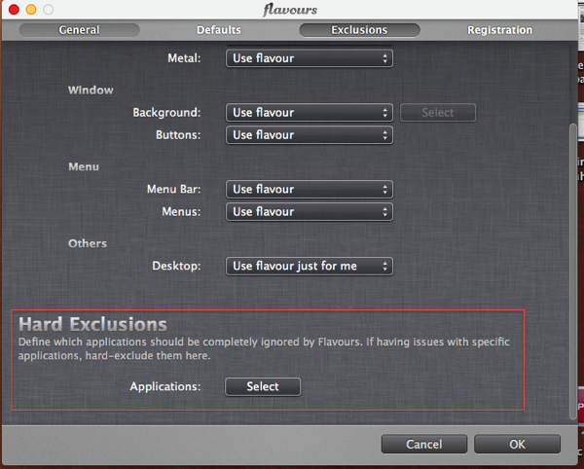Click the Others section heading
This screenshot has height=469, width=584.
(x=88, y=243)
